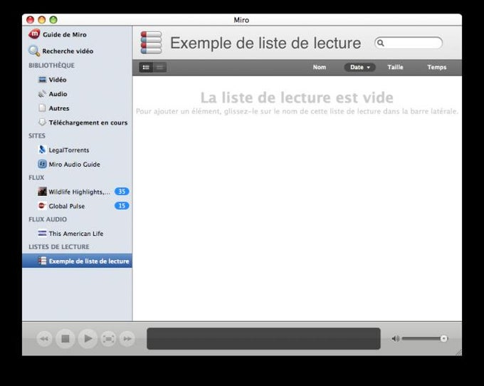Screen dimensions: 484x386
Task: Select Global Pulse feed
Action: pos(77,206)
